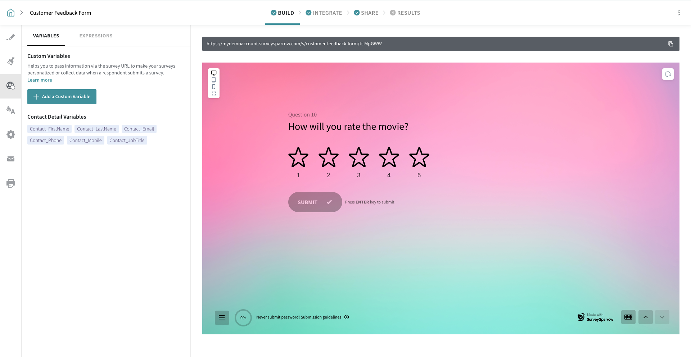
Task: Open the Learn more link
Action: point(40,80)
